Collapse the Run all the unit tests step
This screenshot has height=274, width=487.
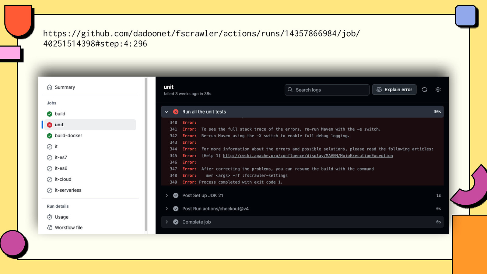166,112
